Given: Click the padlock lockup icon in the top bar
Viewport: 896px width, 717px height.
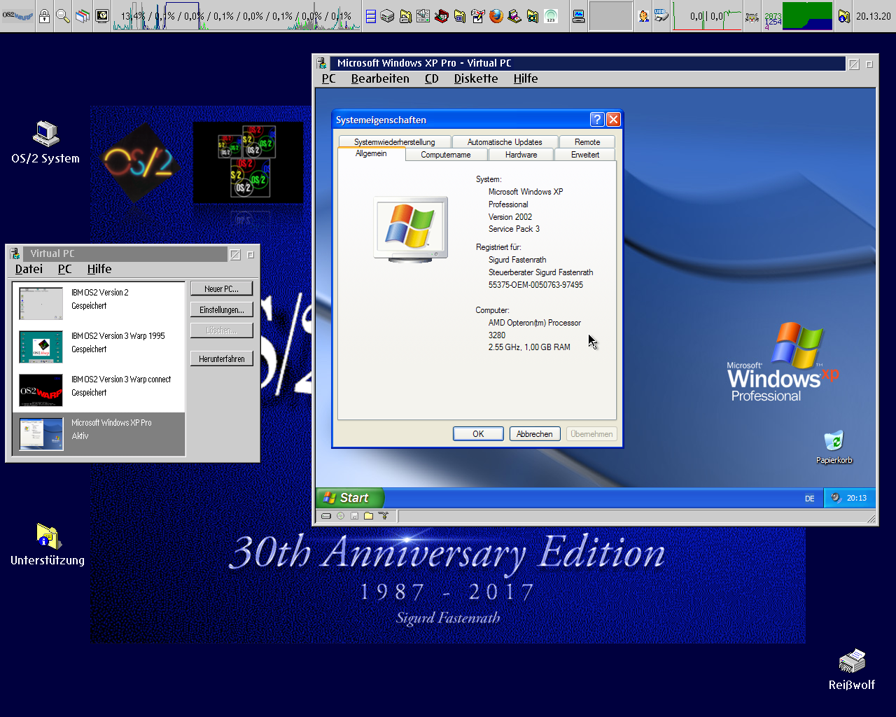Looking at the screenshot, I should (x=44, y=15).
